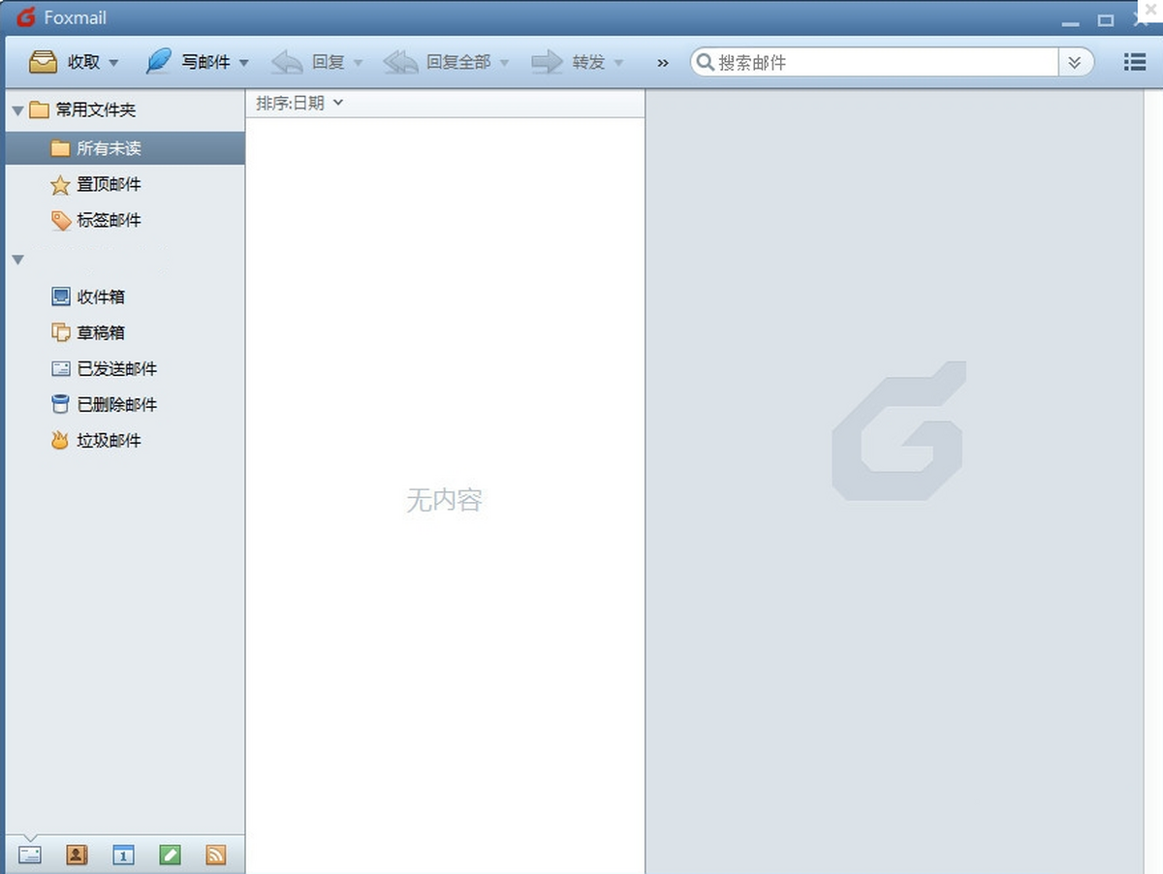Image resolution: width=1163 pixels, height=874 pixels.
Task: Open the sort by date (排序:日期) dropdown
Action: [299, 104]
